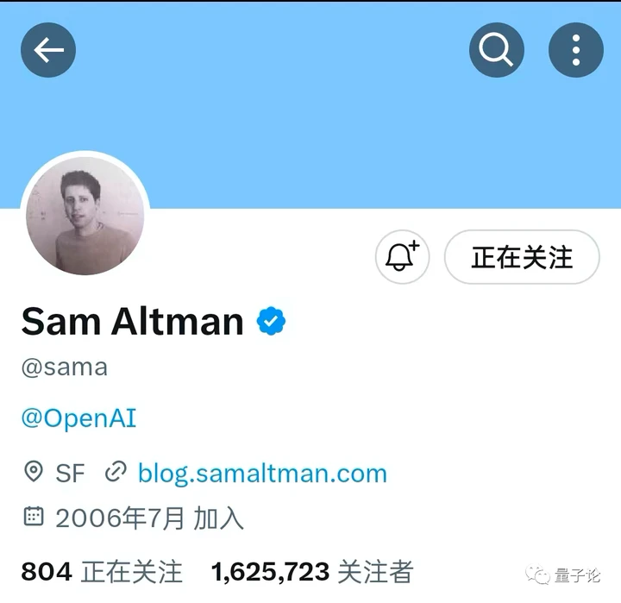Open the @OpenAI mention link
Screen dimensions: 621x603
click(x=78, y=418)
